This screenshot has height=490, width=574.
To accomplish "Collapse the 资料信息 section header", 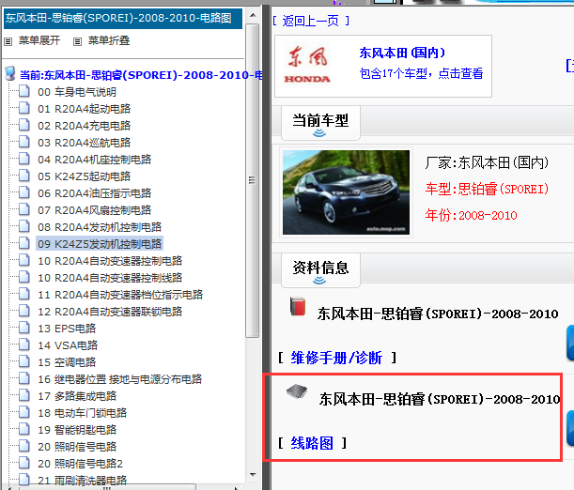I will [320, 269].
